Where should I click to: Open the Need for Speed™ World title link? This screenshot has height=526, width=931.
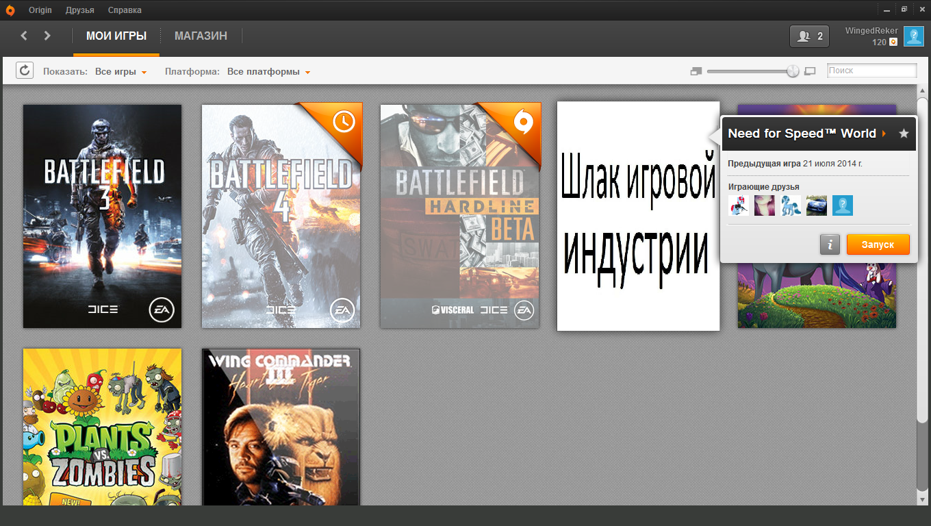802,134
